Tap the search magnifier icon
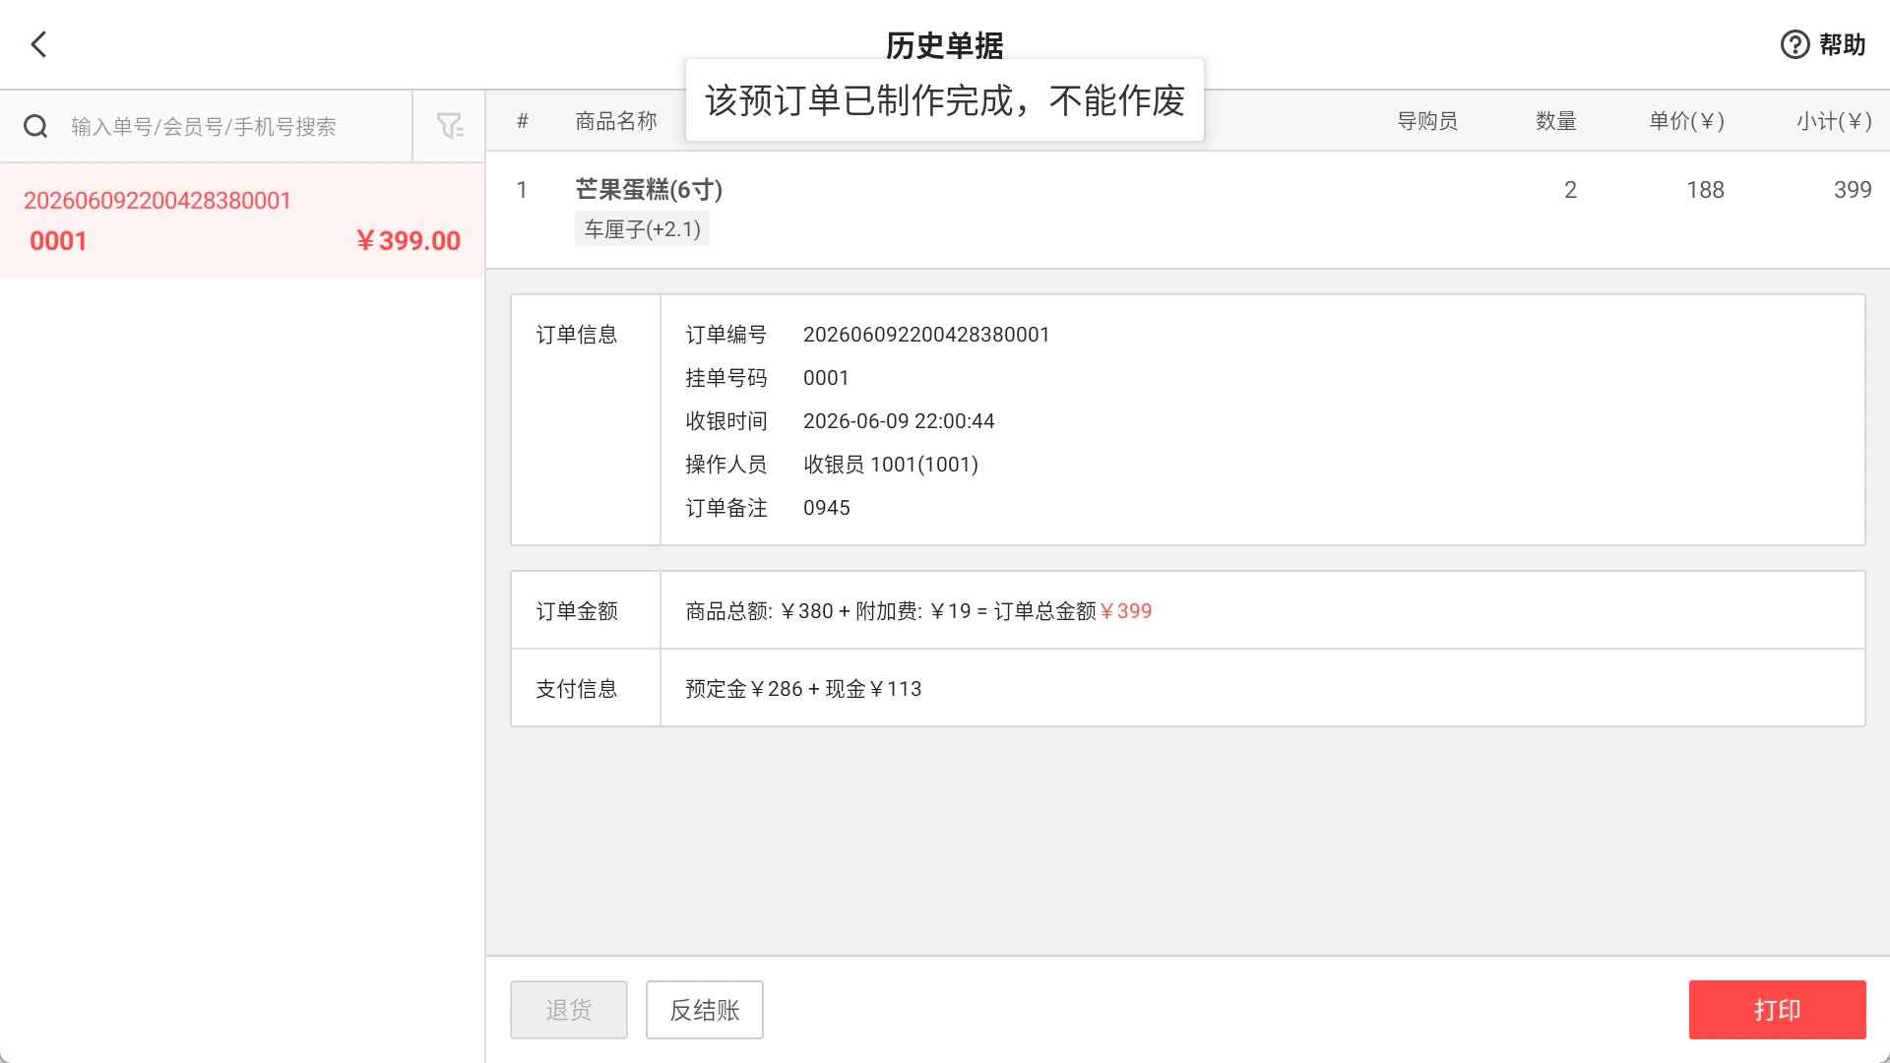 click(x=35, y=126)
